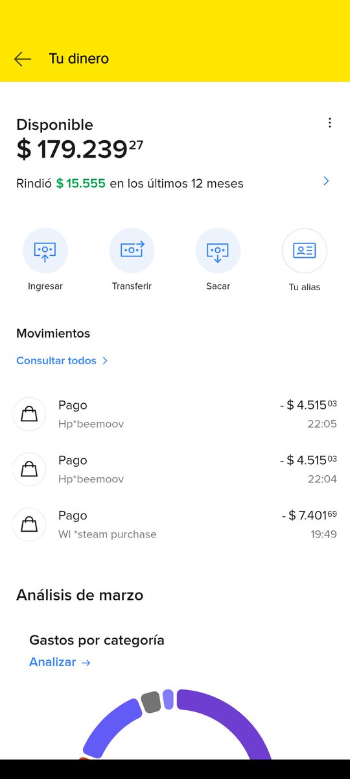Select the gray segment of spending chart
Image resolution: width=350 pixels, height=779 pixels.
pyautogui.click(x=150, y=702)
